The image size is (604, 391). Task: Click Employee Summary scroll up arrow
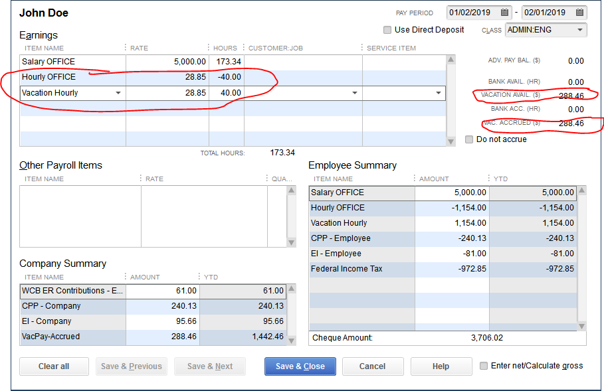coord(581,190)
